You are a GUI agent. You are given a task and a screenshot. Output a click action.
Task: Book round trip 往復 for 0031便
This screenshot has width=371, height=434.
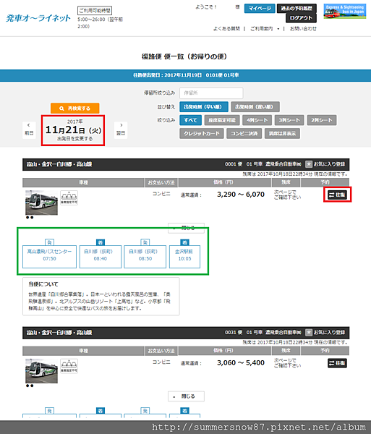(x=337, y=363)
